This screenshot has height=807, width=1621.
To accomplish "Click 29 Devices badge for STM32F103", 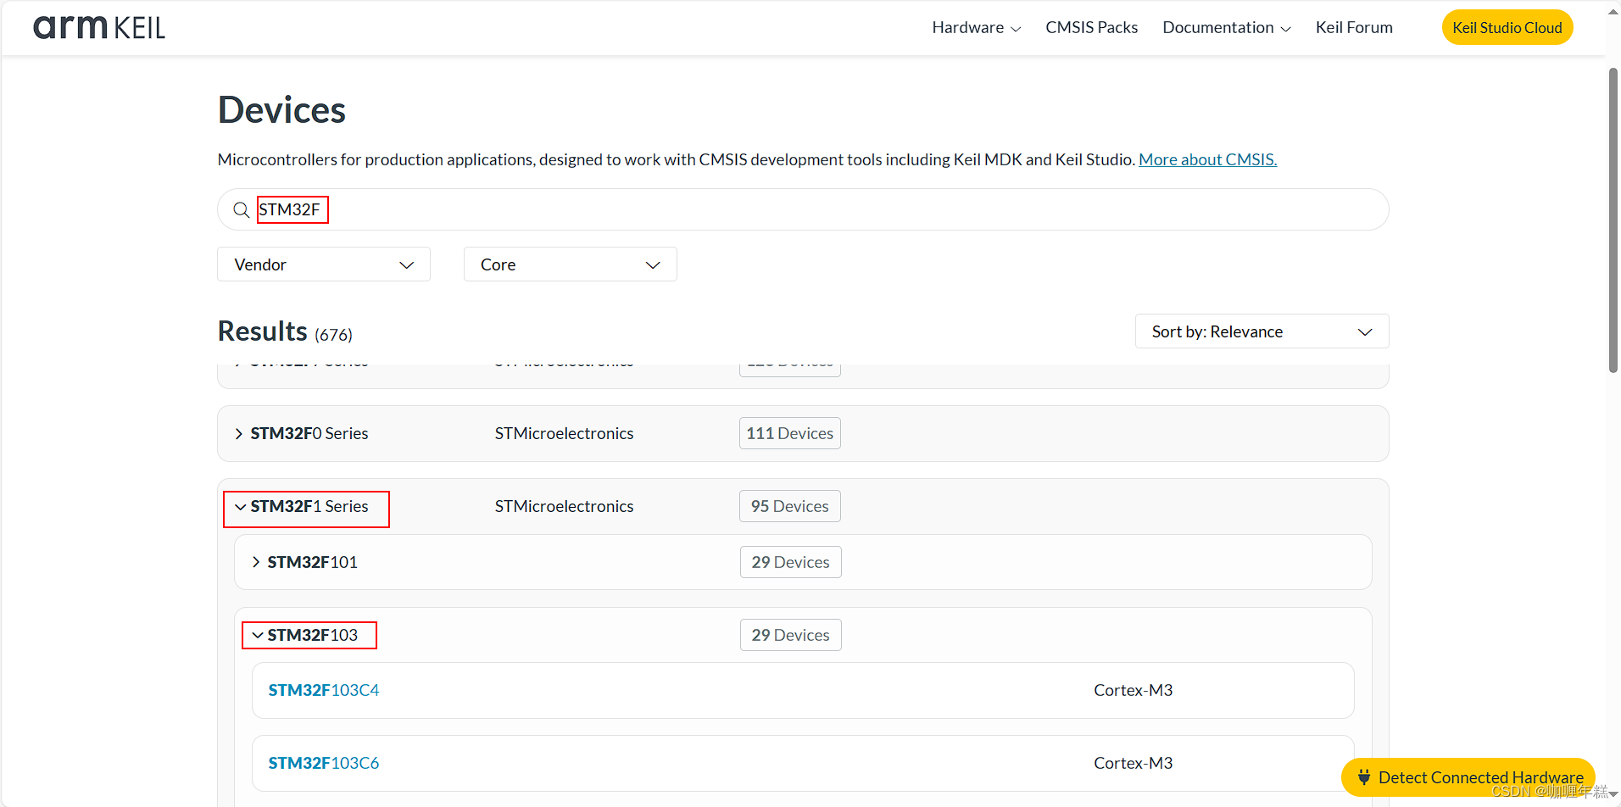I will coord(790,635).
